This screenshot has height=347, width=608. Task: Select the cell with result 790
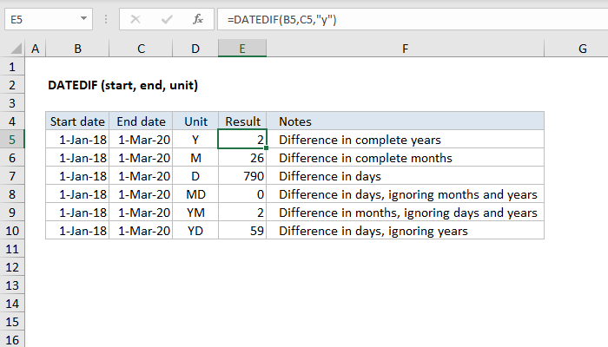tap(241, 176)
